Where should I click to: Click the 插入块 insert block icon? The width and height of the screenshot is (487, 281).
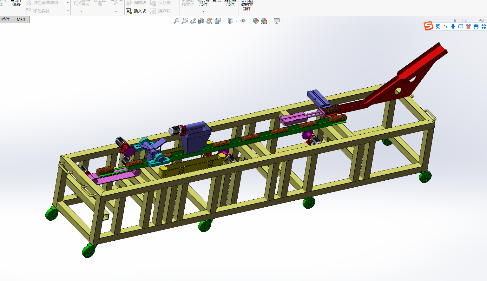click(129, 11)
